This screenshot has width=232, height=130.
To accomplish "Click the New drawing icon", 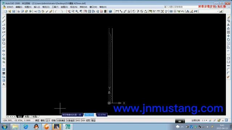I will pyautogui.click(x=6, y=11).
